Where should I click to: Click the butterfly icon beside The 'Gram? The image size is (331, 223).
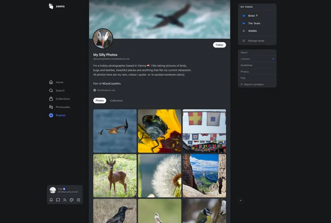click(x=244, y=23)
